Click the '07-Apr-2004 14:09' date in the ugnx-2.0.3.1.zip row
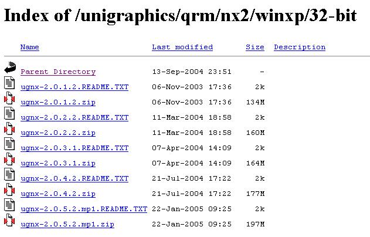370x237 pixels. pyautogui.click(x=192, y=163)
